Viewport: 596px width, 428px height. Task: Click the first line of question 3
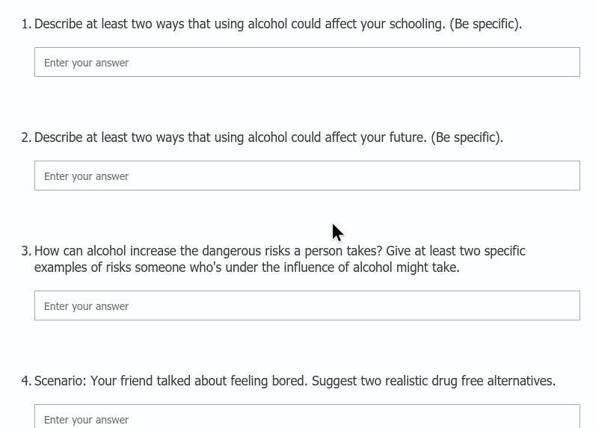(x=280, y=251)
